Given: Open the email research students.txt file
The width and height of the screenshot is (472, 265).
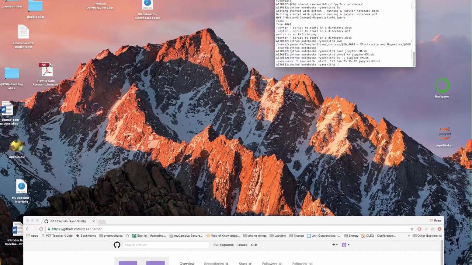Looking at the screenshot, I should pos(23,32).
